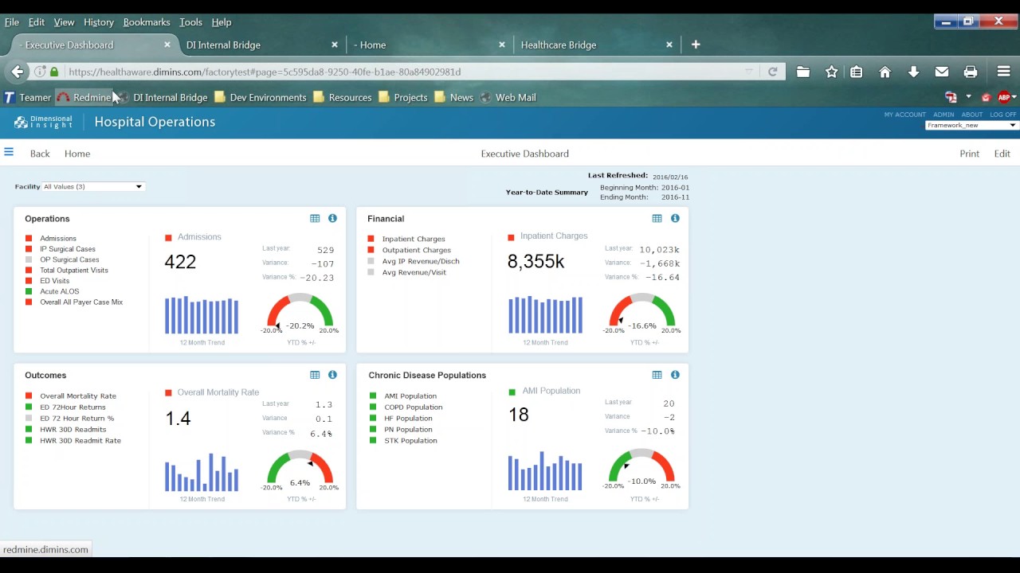Select STK Population metric
Viewport: 1020px width, 573px height.
tap(410, 440)
